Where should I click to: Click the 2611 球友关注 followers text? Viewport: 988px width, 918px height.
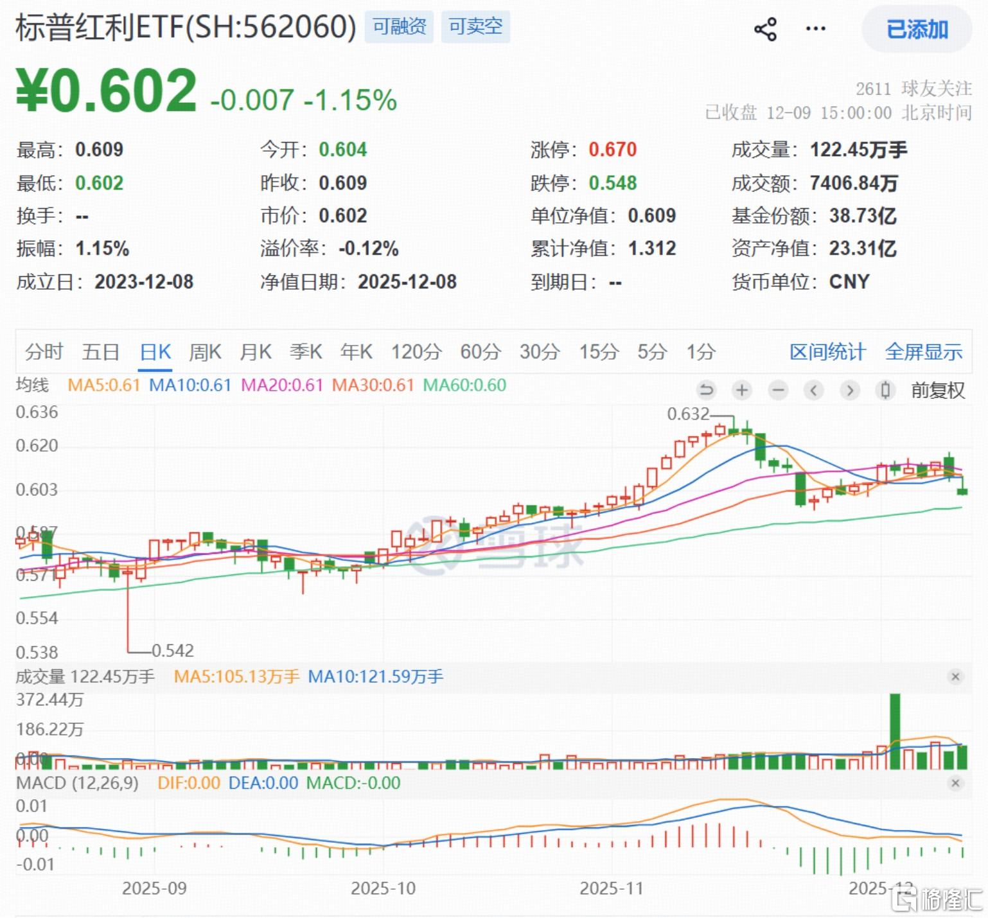pos(913,88)
